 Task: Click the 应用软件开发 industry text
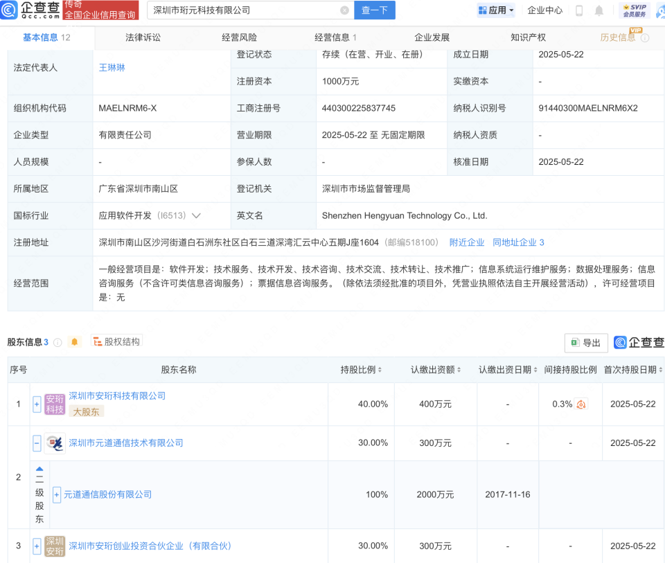point(125,216)
